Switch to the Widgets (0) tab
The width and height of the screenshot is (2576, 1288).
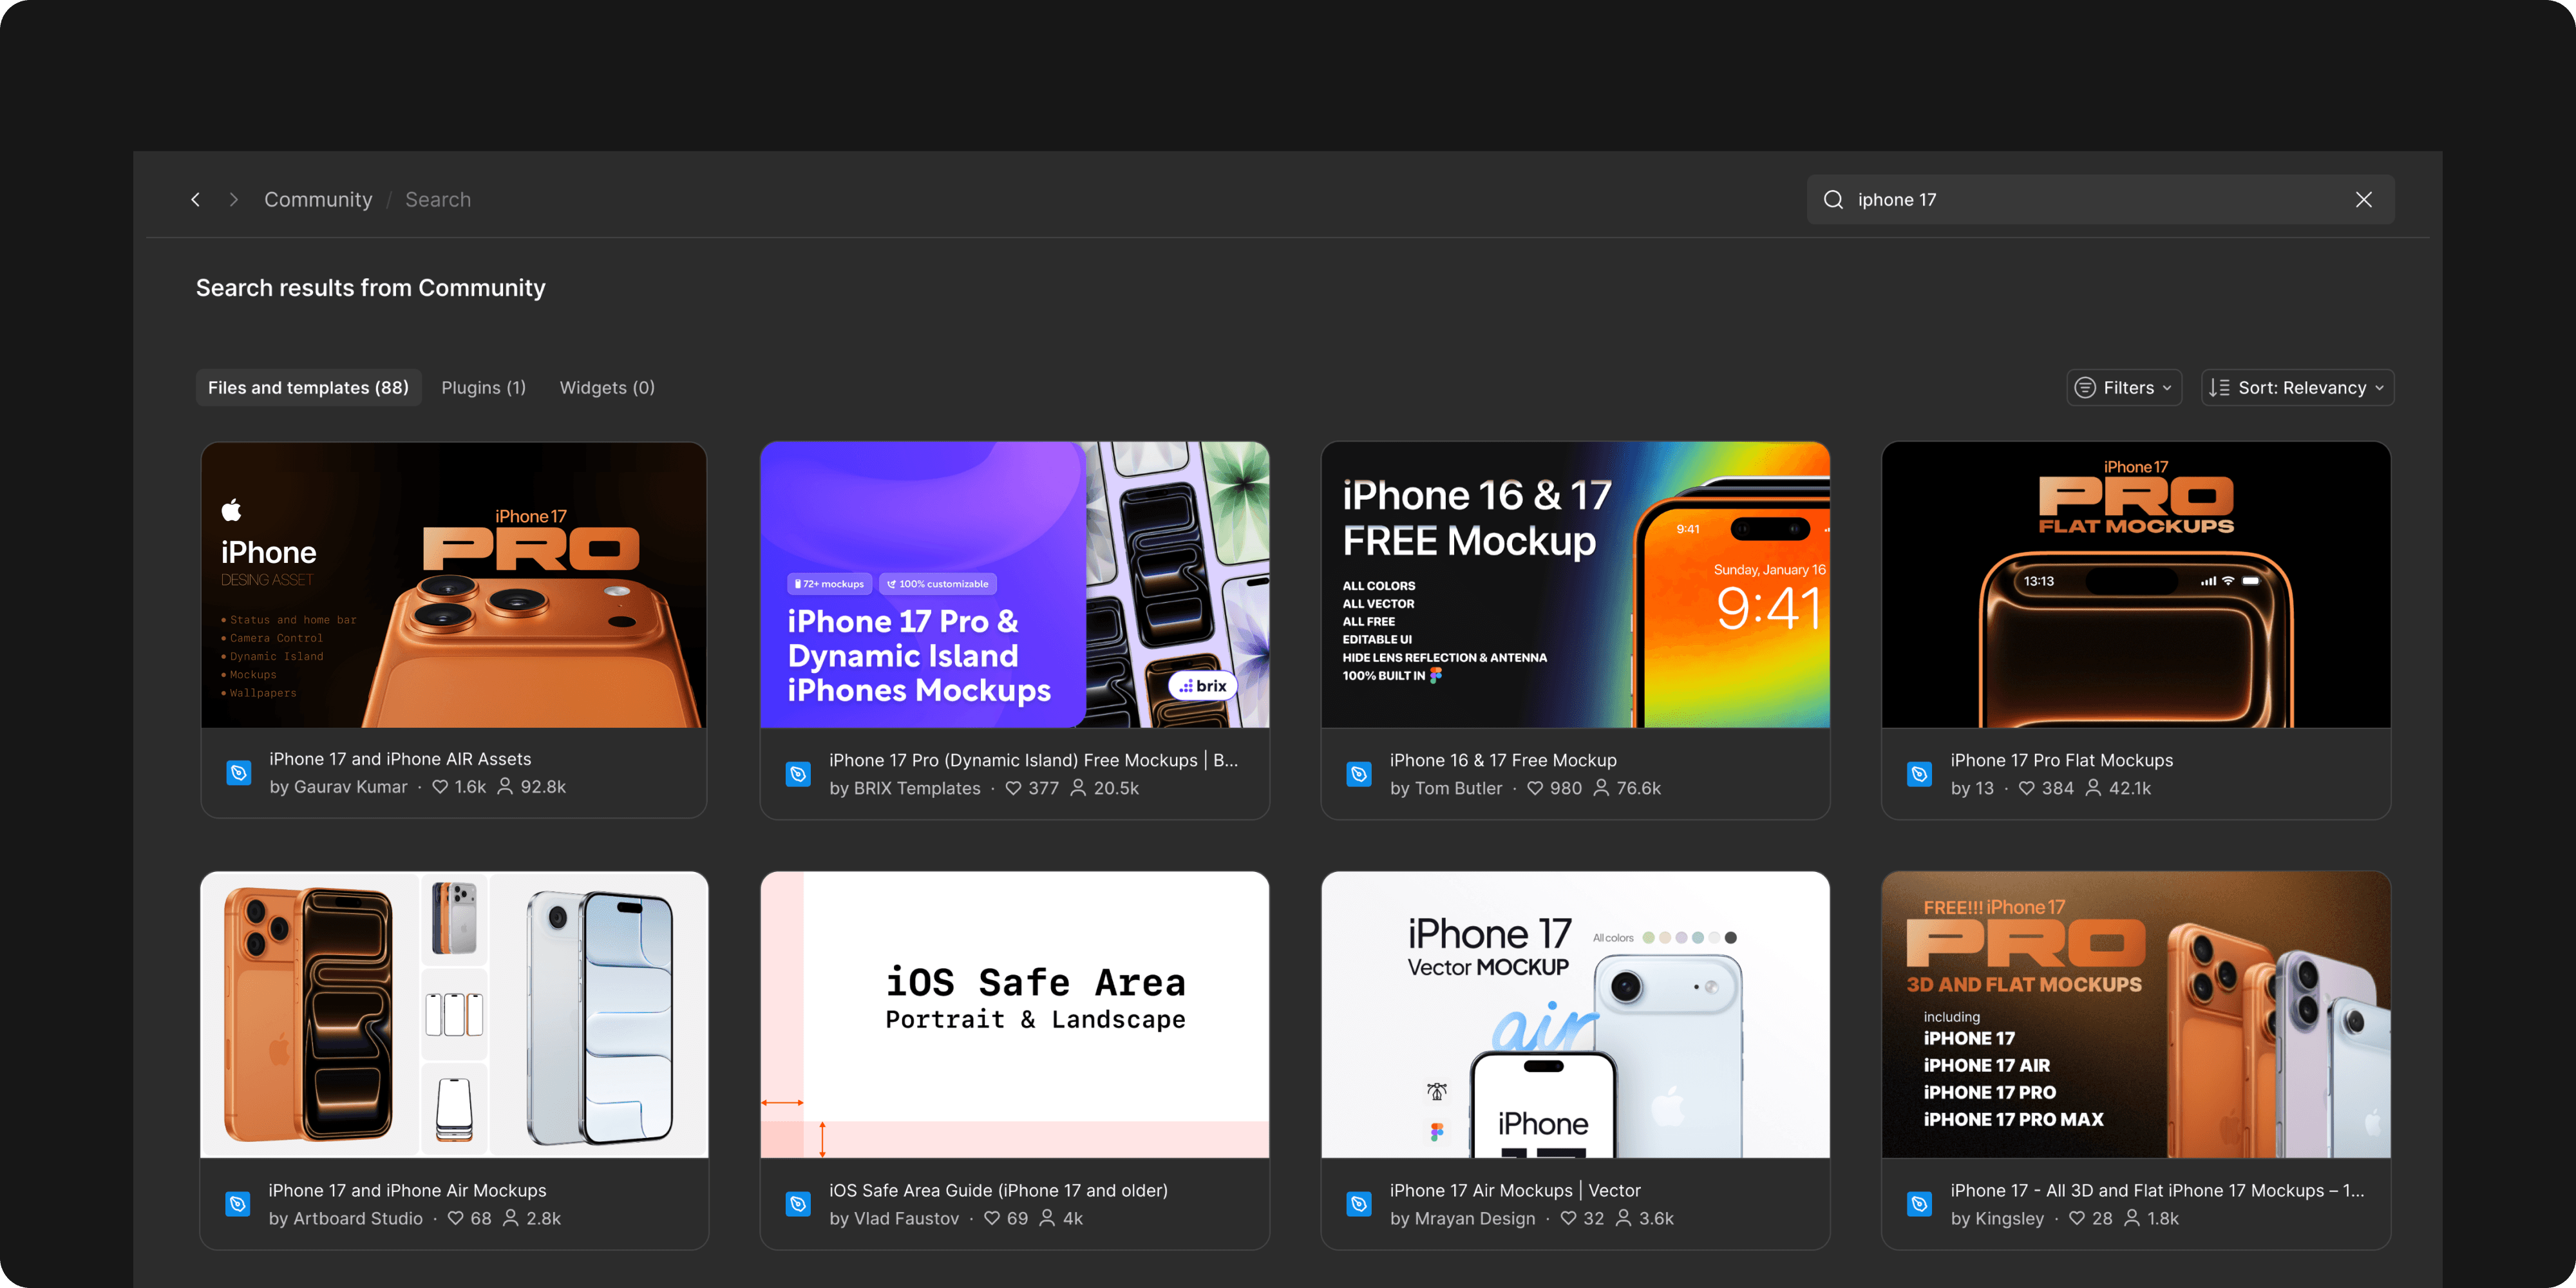(x=607, y=388)
